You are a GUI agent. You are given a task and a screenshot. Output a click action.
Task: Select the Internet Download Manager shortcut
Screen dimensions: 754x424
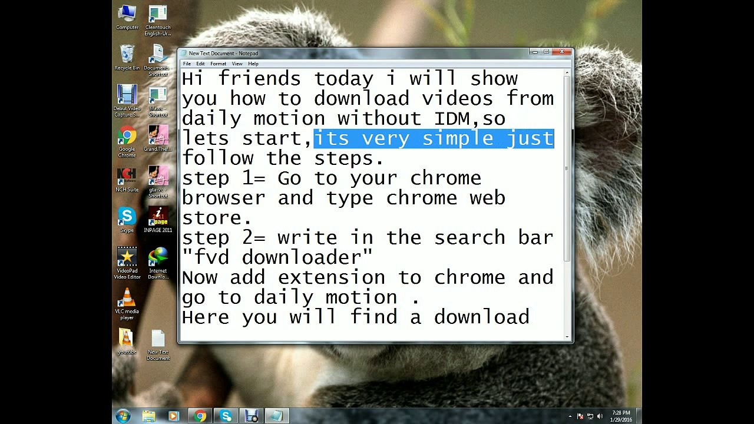coord(158,263)
